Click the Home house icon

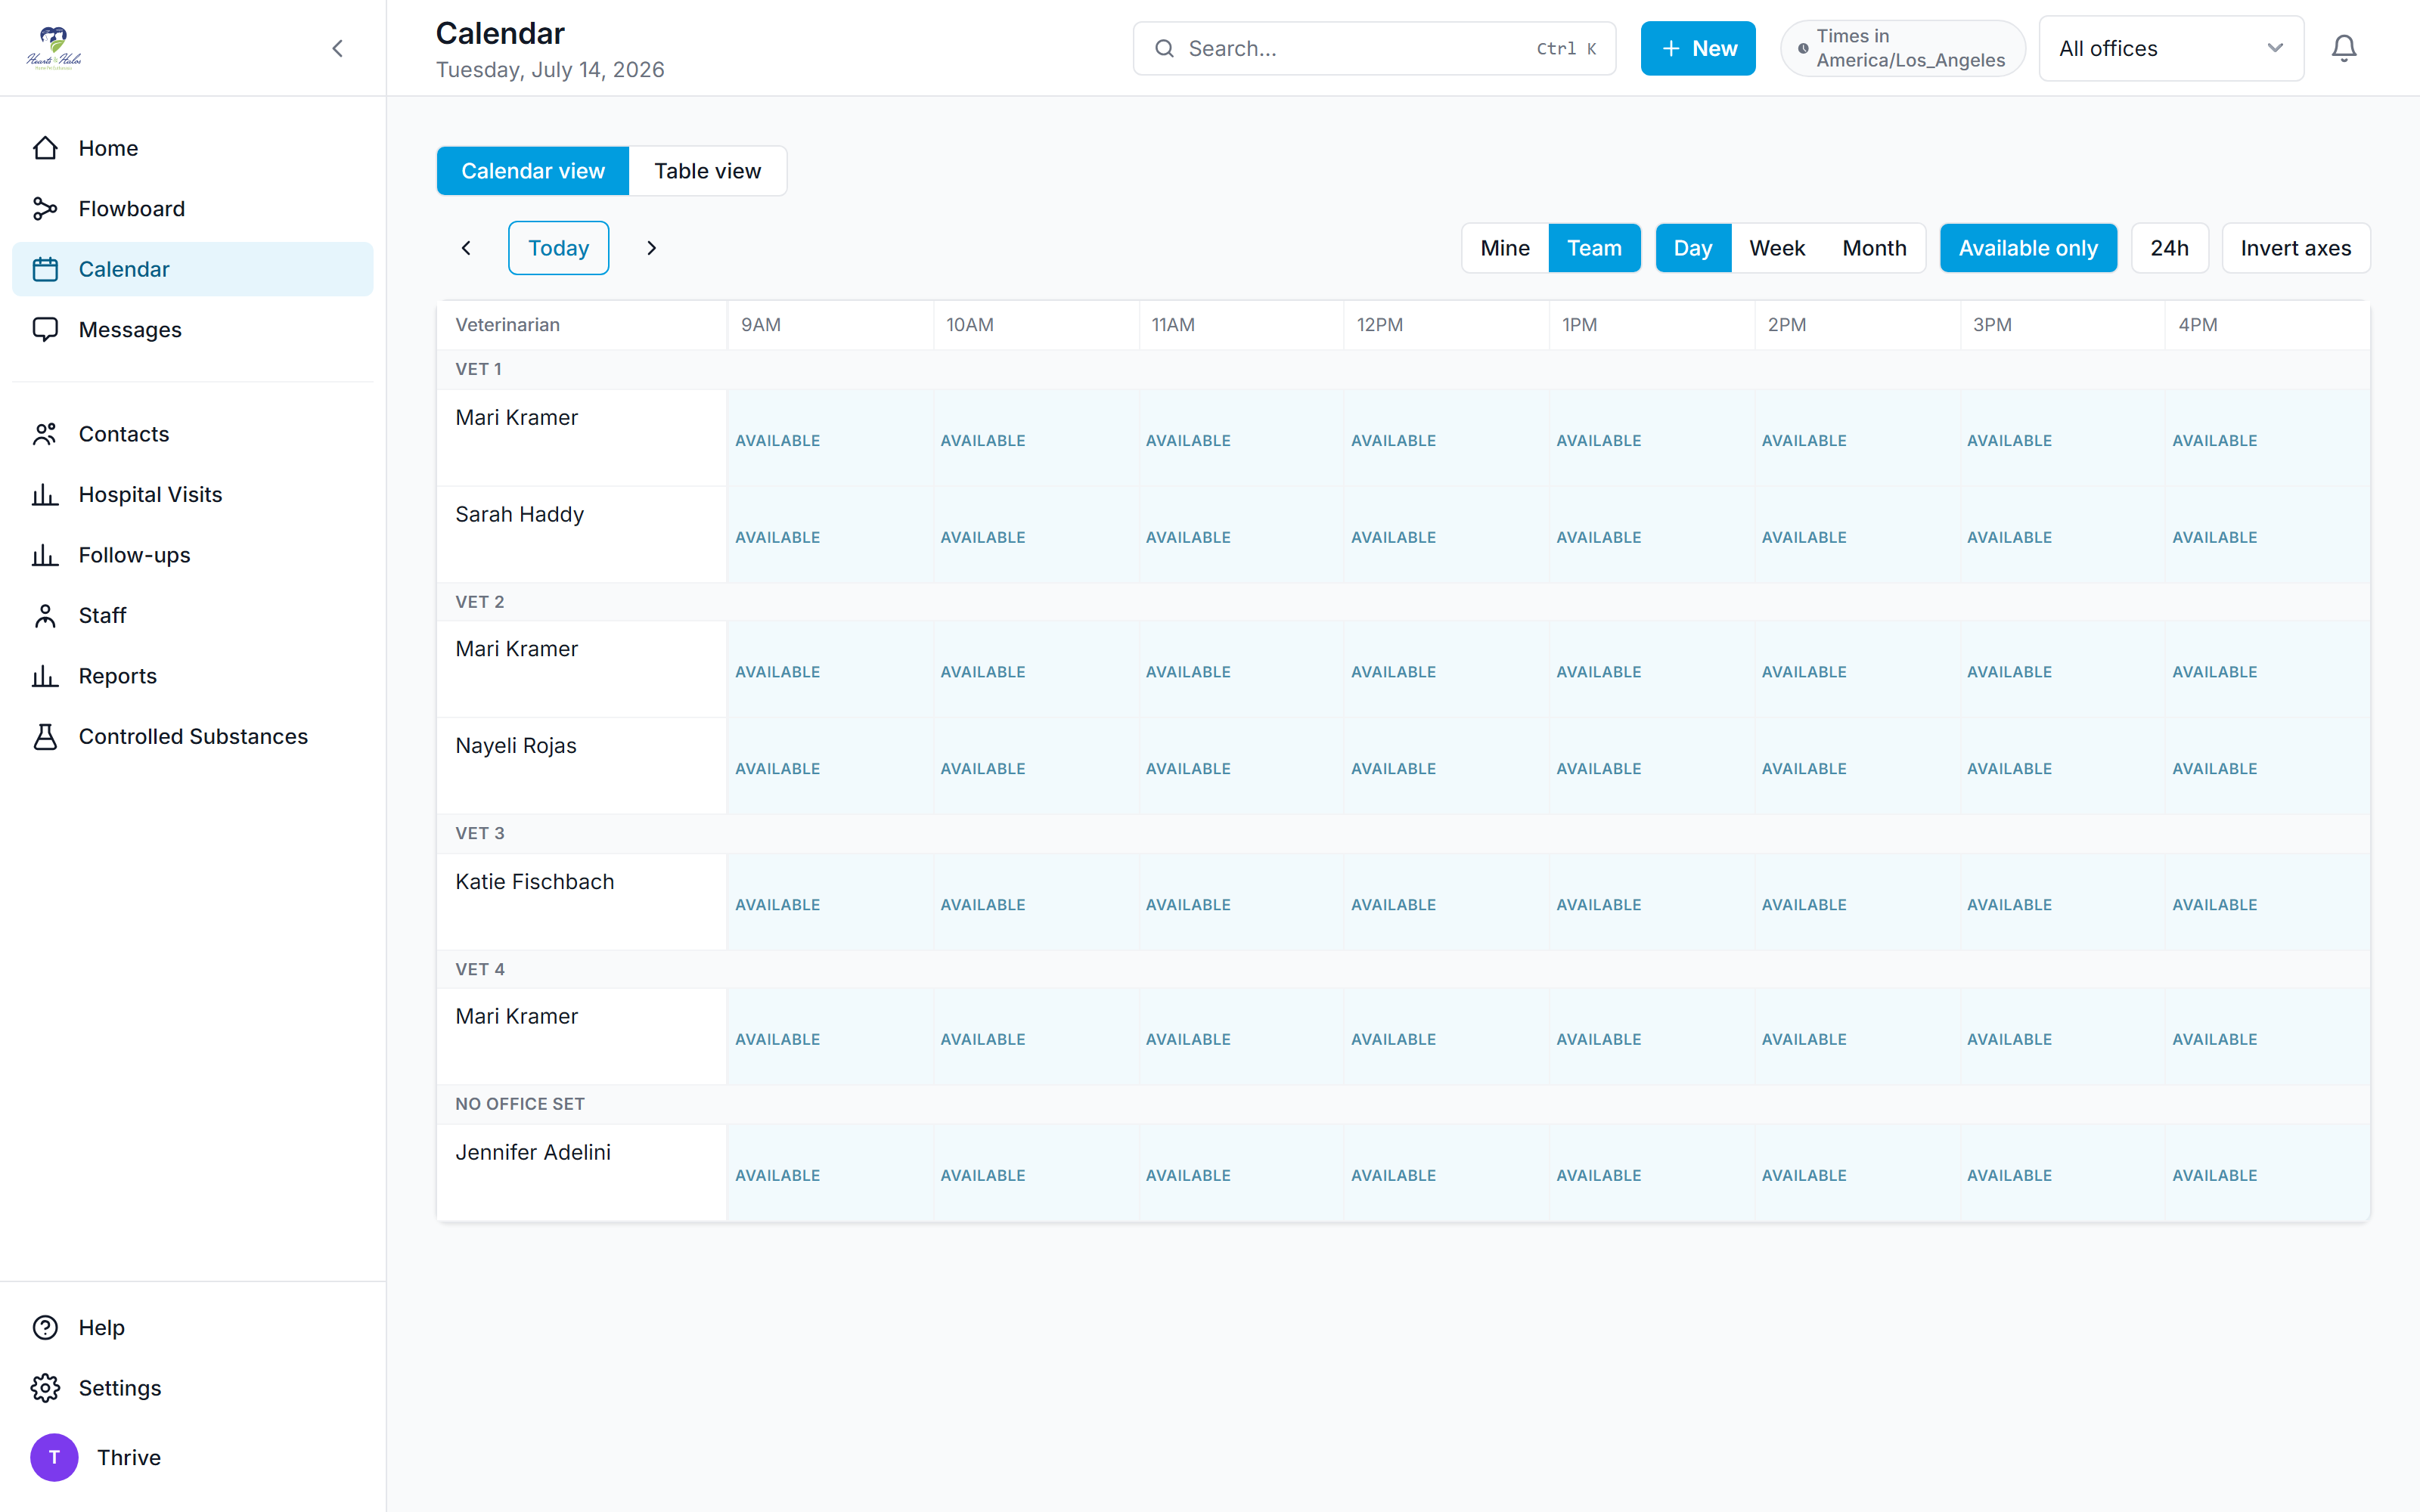pos(45,148)
